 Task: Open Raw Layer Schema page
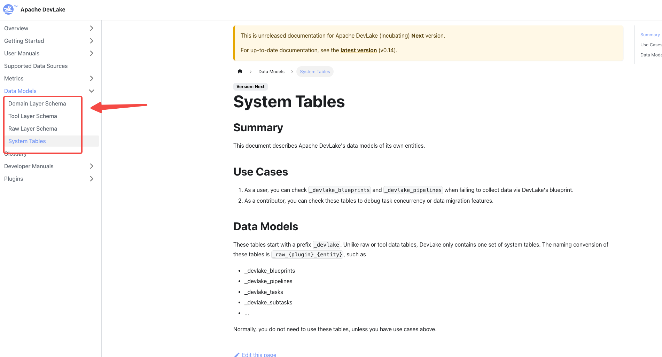coord(33,129)
